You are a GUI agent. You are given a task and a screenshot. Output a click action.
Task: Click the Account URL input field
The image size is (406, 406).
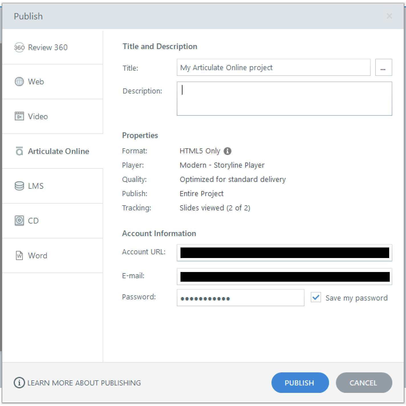click(x=284, y=253)
